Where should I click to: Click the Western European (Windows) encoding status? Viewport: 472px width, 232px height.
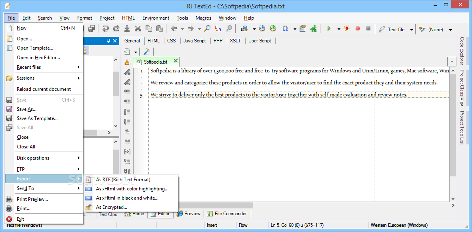coord(399,225)
